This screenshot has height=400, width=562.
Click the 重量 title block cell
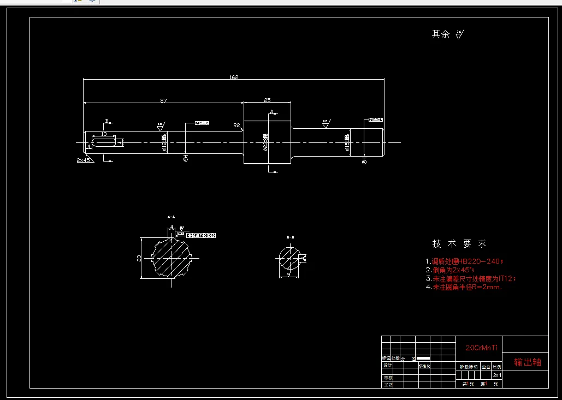486,367
